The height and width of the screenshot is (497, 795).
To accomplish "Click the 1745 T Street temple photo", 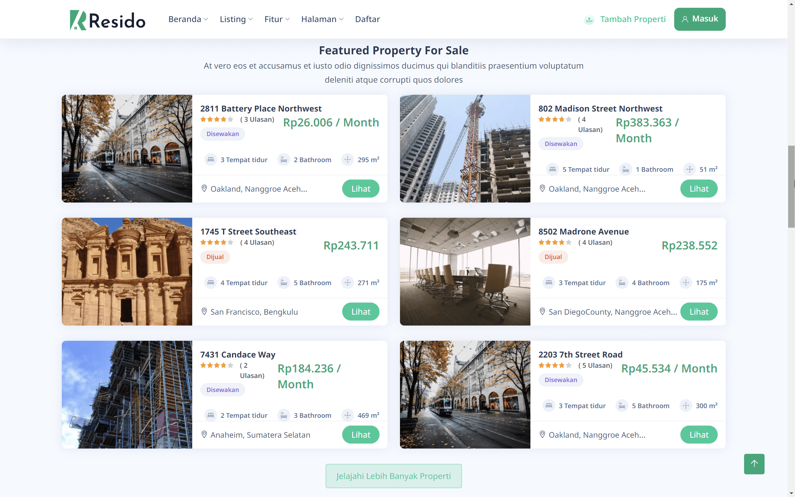I will [x=127, y=271].
